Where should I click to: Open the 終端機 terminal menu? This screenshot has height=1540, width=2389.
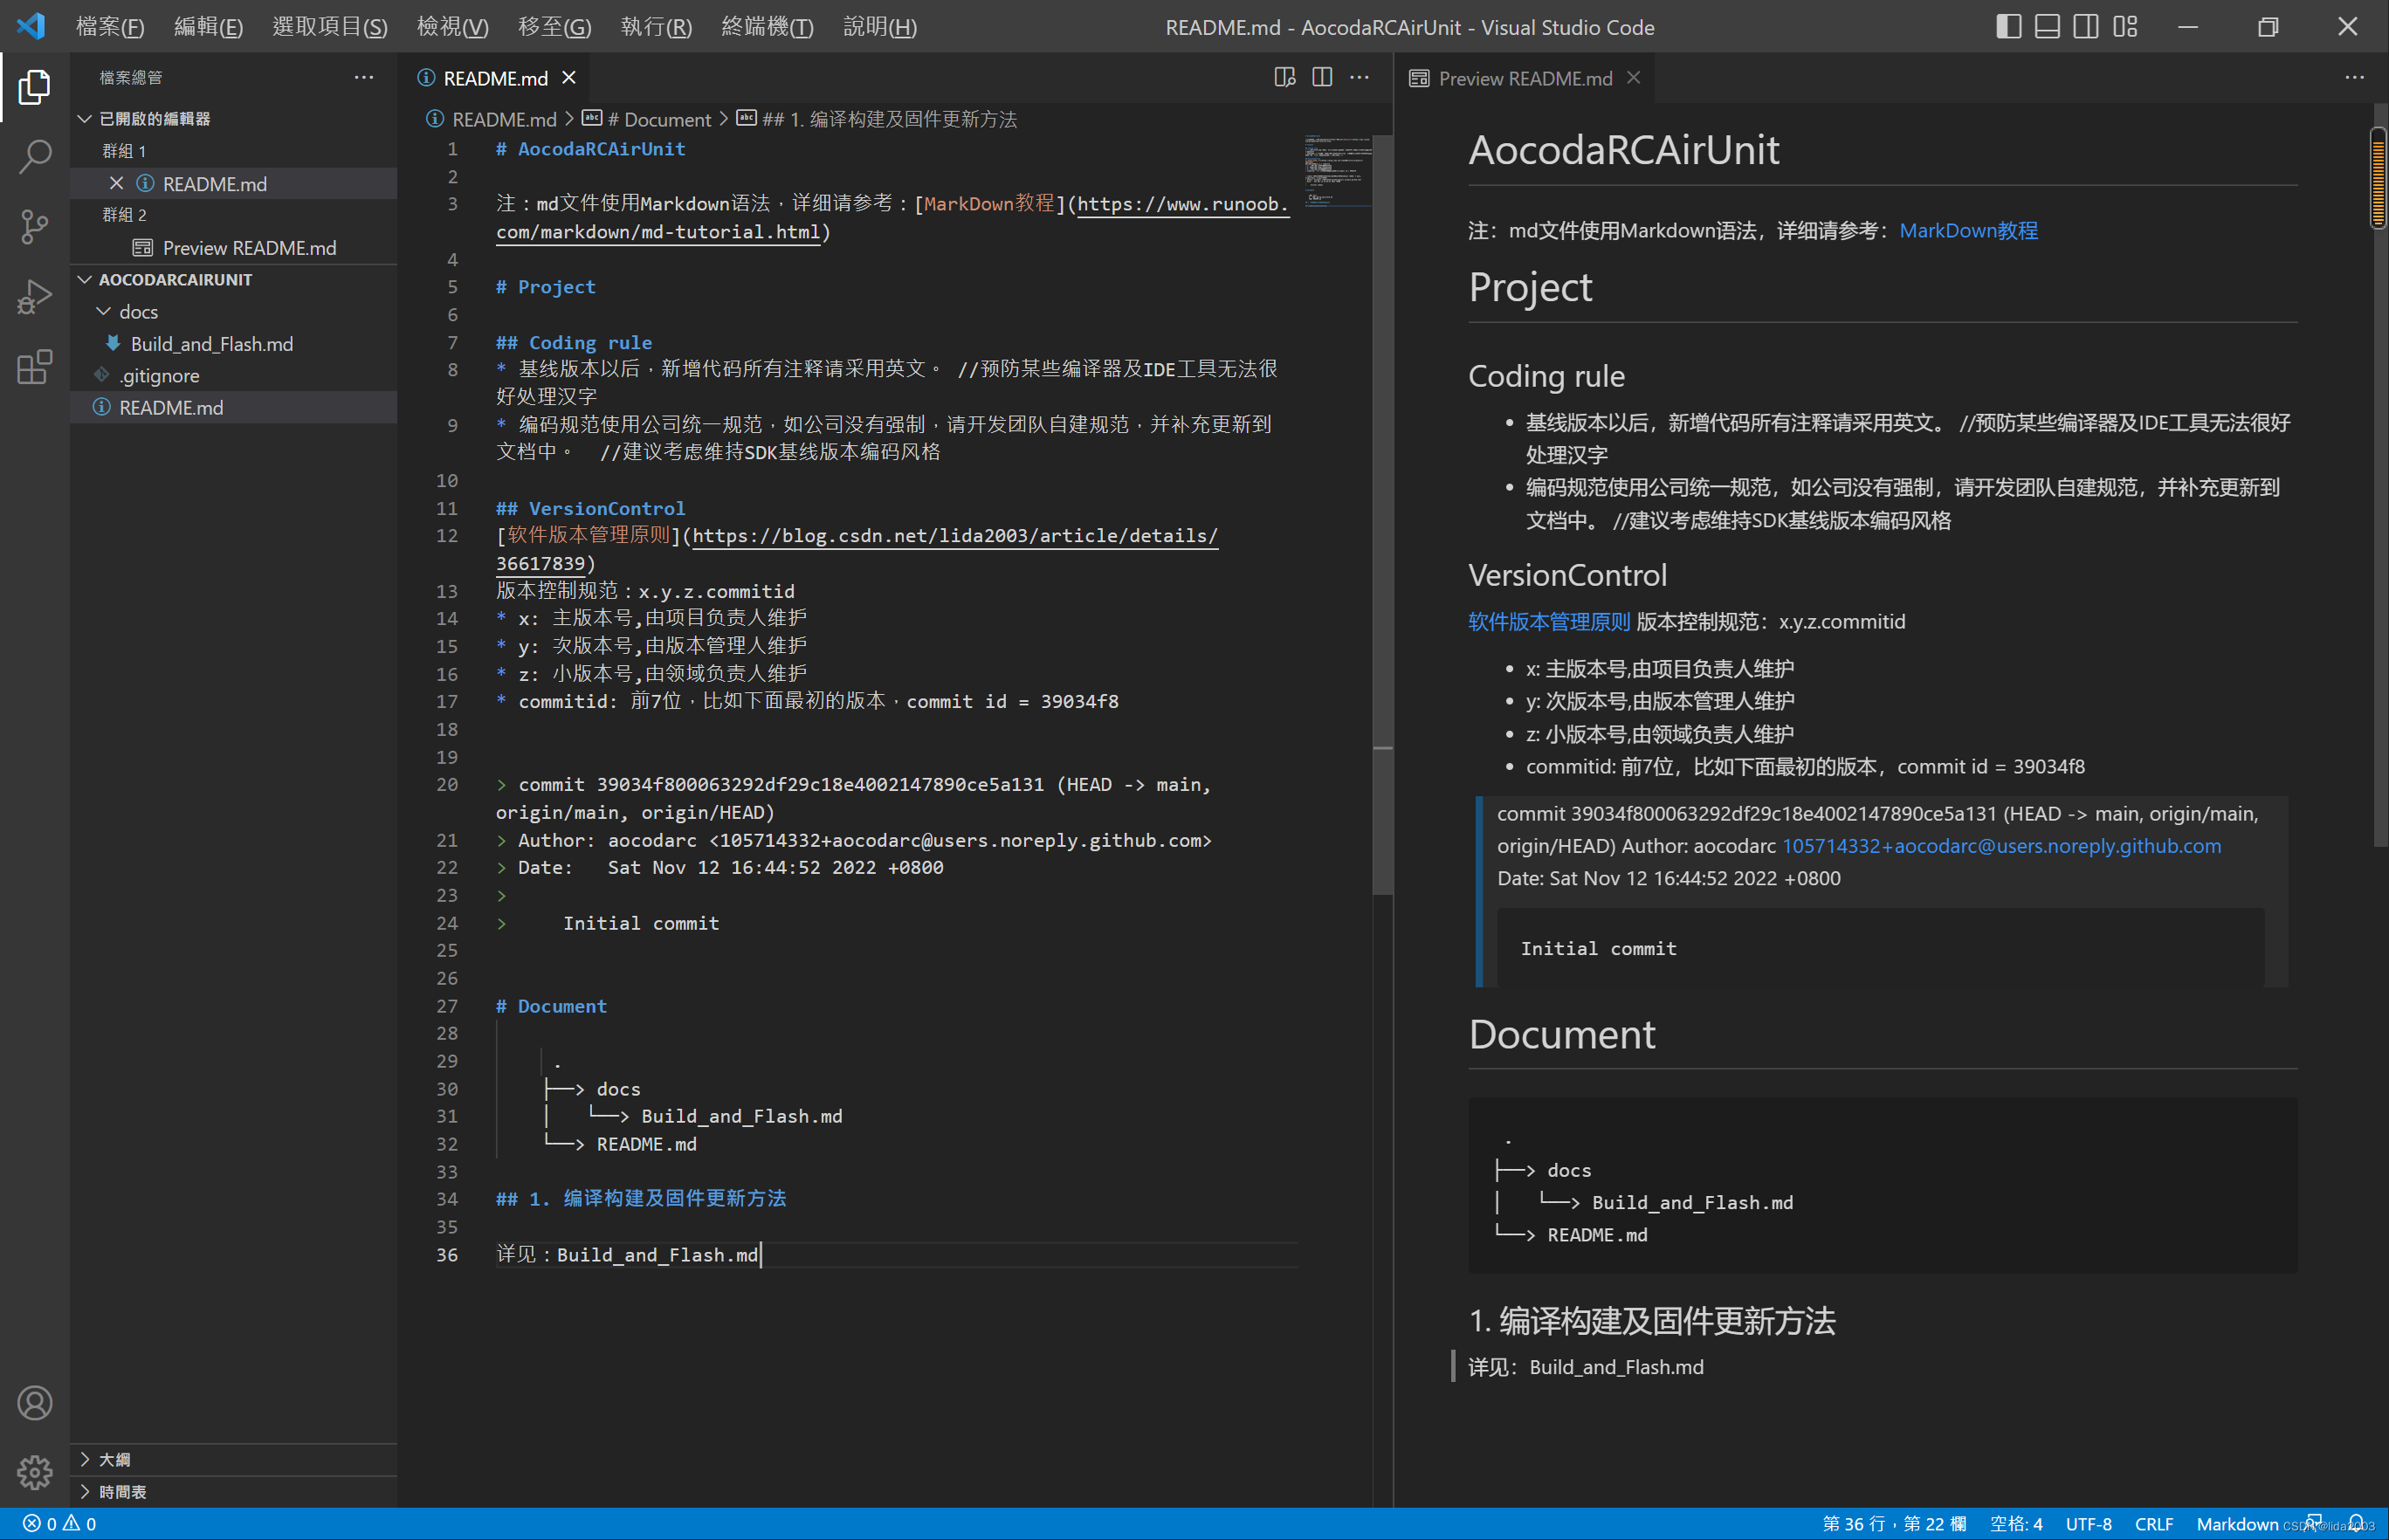(x=767, y=27)
